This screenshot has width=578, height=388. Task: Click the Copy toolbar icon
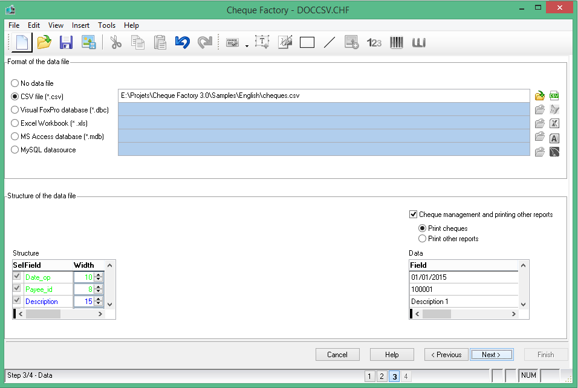click(138, 42)
